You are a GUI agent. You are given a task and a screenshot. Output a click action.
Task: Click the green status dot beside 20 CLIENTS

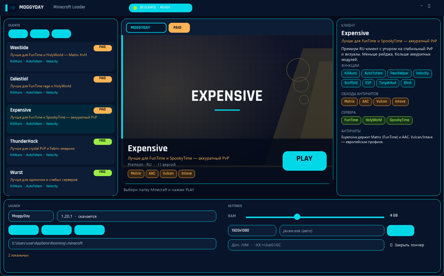click(x=135, y=8)
